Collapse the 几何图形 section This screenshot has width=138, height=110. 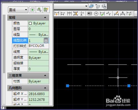(x=45, y=88)
